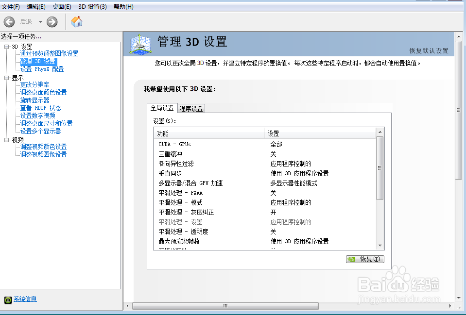Click the 全部 value for CUDA

(276, 144)
